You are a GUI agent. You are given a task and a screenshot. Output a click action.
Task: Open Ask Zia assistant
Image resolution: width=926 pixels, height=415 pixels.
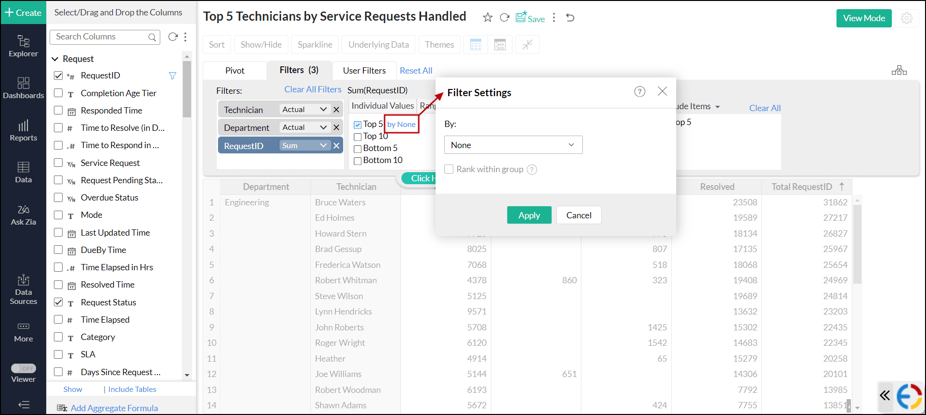23,215
